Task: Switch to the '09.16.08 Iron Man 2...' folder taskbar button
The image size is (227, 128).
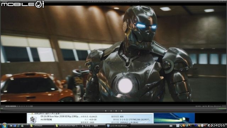Action: [67, 126]
